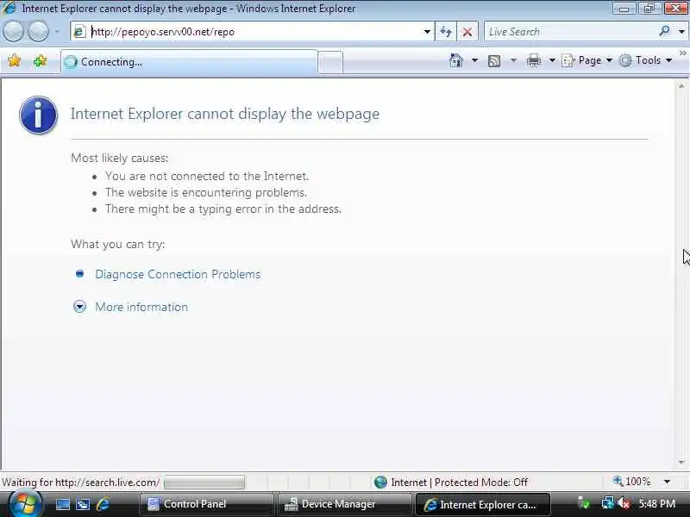Screen dimensions: 690x517
Task: Click the page icon in address bar
Action: [79, 32]
